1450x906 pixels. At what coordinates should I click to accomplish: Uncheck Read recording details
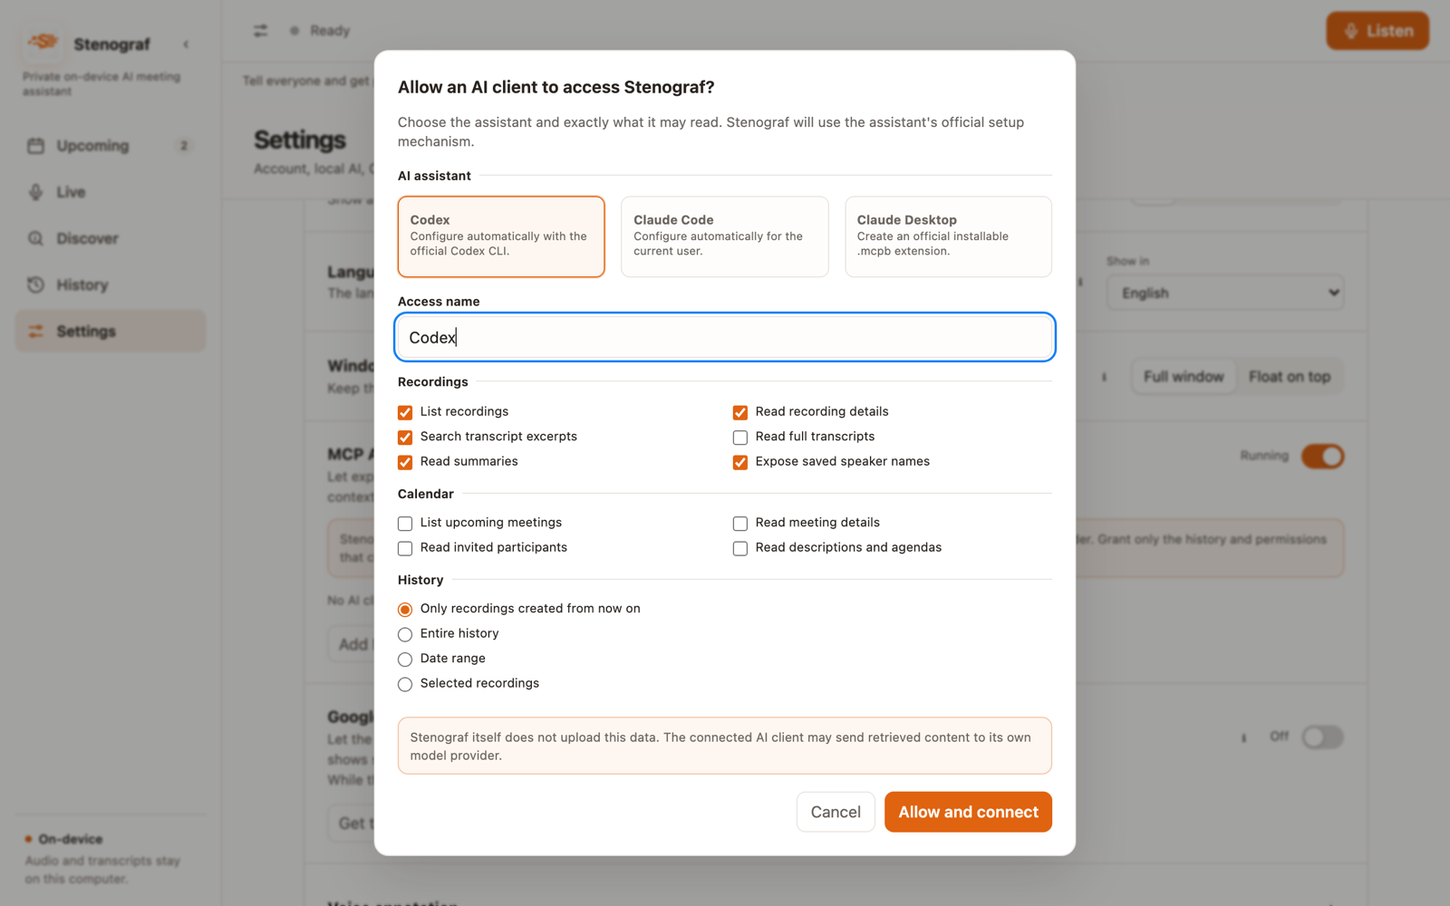pos(740,412)
